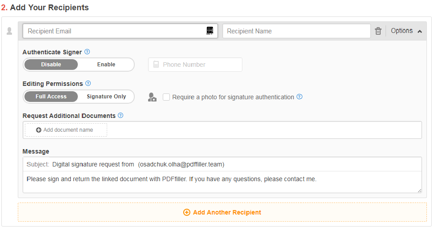Viewport: 438px width, 235px height.
Task: Click the photo authentication help icon
Action: coord(300,97)
